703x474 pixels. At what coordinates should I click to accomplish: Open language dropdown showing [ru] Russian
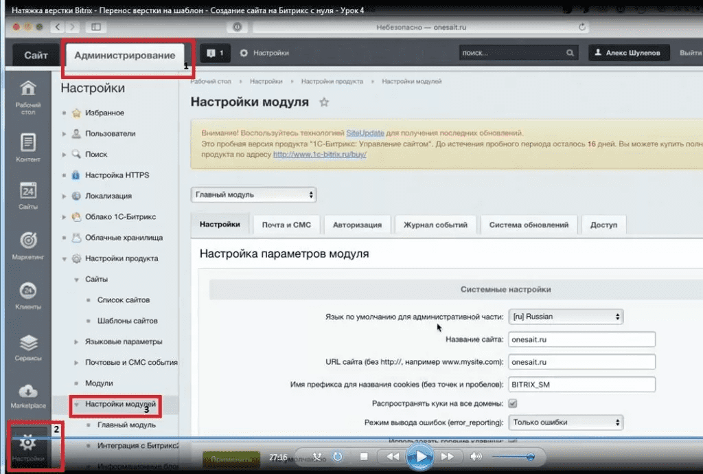coord(566,317)
